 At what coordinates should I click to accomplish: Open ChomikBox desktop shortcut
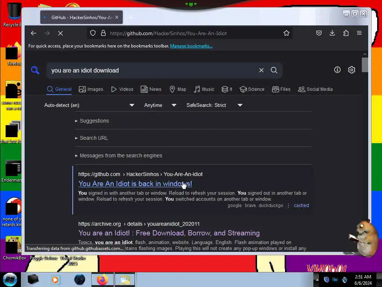coord(14,248)
